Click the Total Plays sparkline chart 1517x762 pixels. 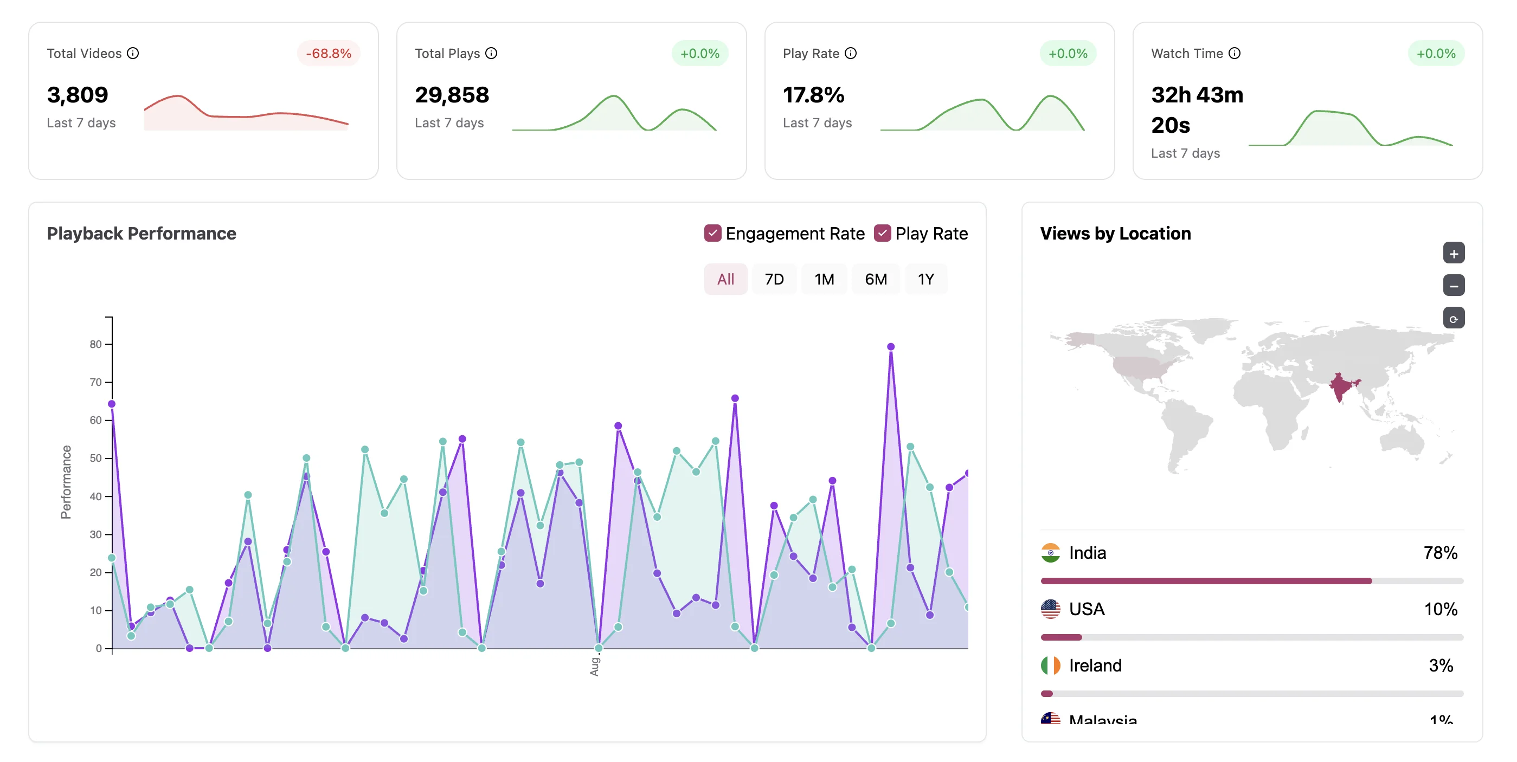click(x=614, y=113)
